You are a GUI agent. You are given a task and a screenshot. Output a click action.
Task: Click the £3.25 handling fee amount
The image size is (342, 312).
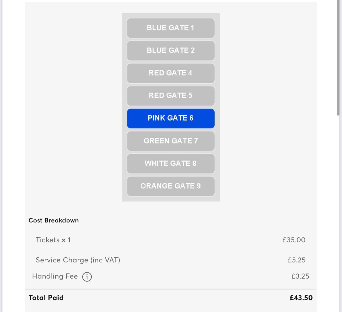click(300, 276)
